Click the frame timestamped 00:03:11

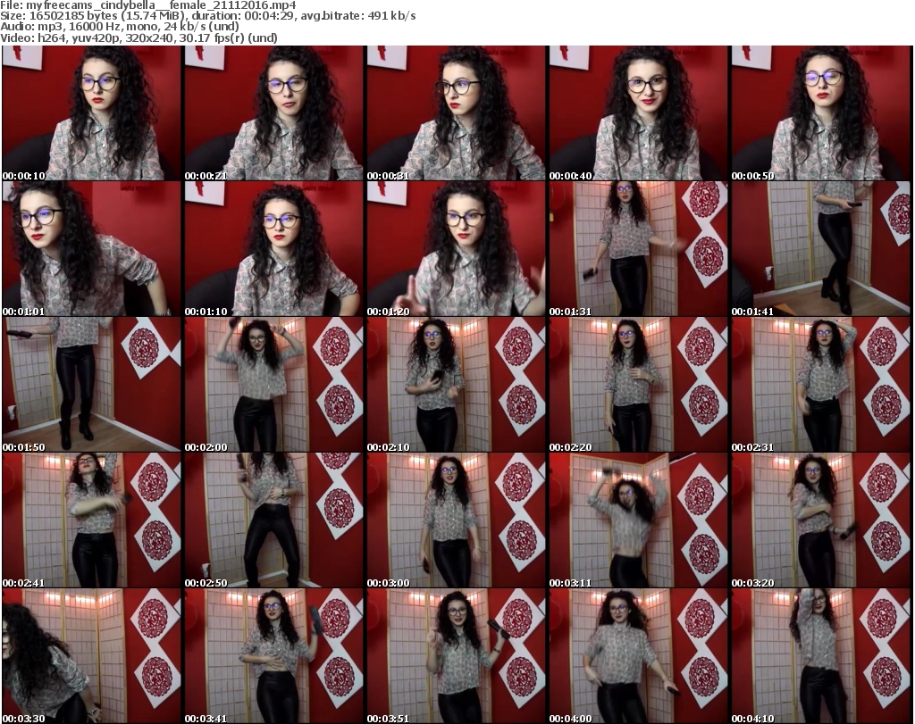(638, 520)
